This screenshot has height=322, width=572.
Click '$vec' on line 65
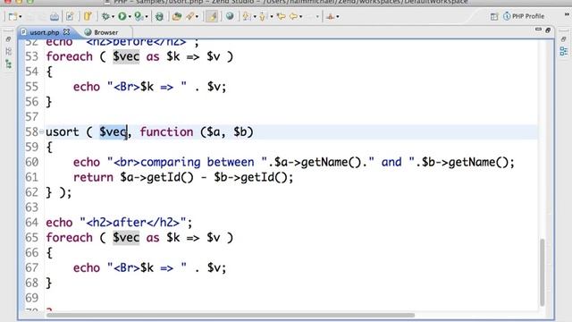[x=126, y=238]
